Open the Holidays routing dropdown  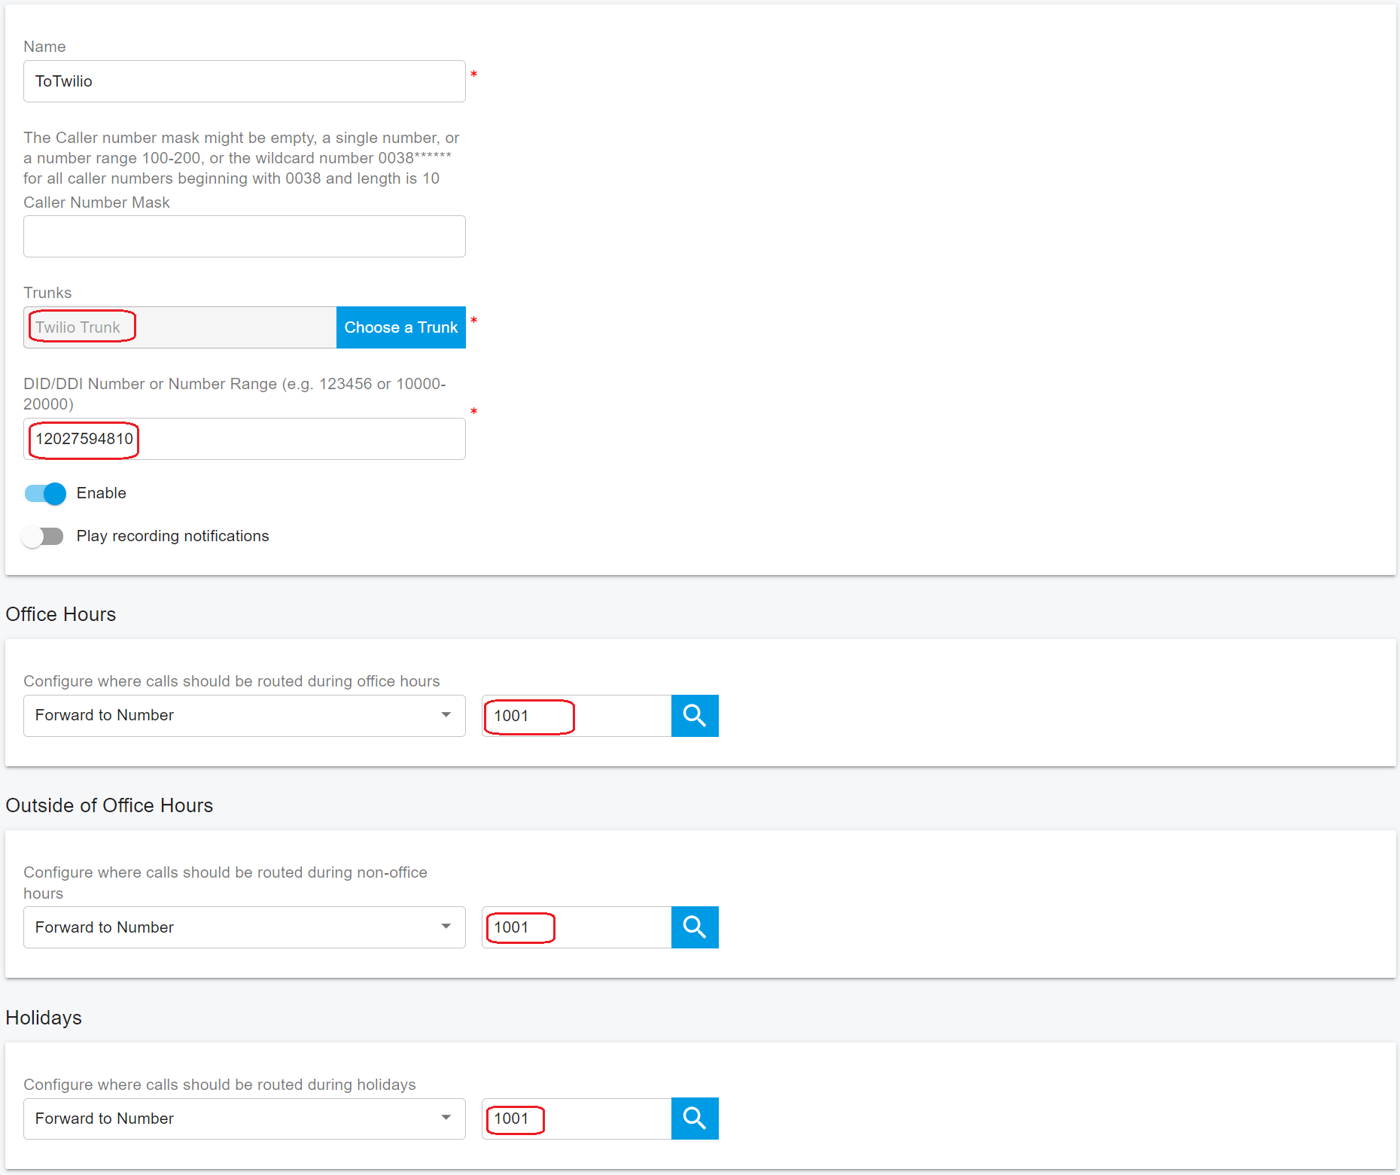tap(244, 1119)
